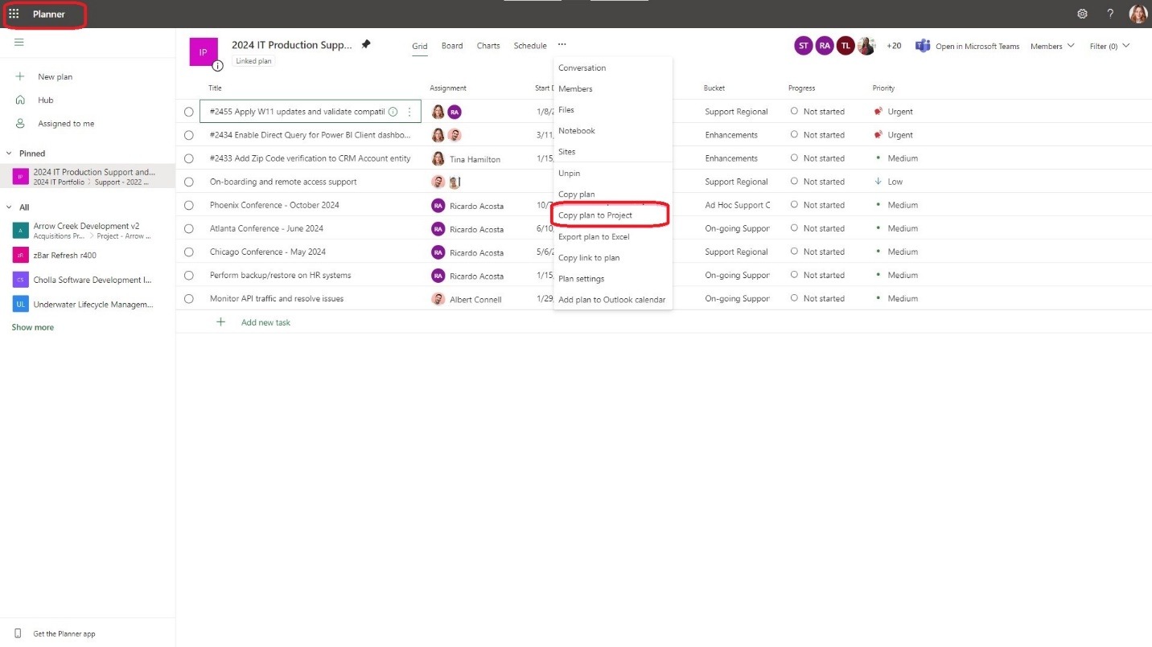Complete the Atlanta Conference task circle
1152x647 pixels.
189,228
